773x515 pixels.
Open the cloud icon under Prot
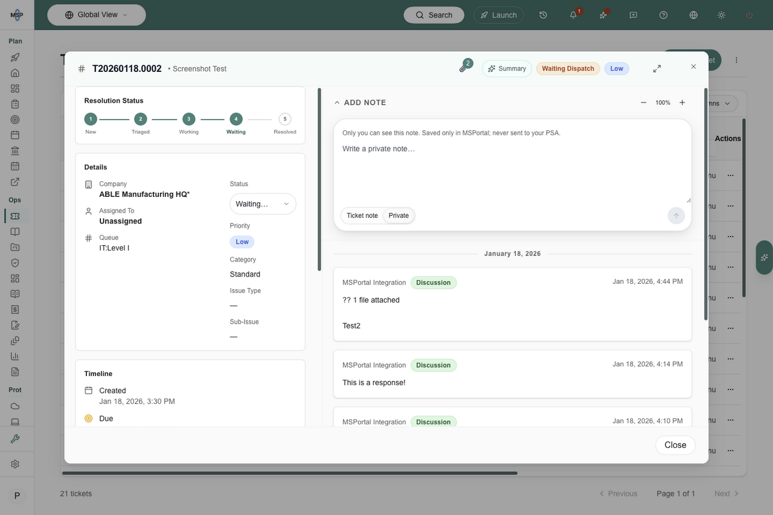[15, 406]
